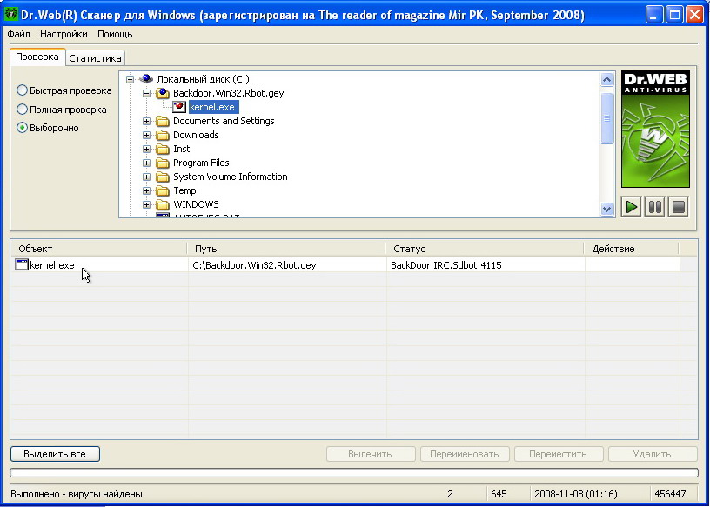Screen dimensions: 710x507
Task: Click the scan progress bar
Action: tap(354, 472)
